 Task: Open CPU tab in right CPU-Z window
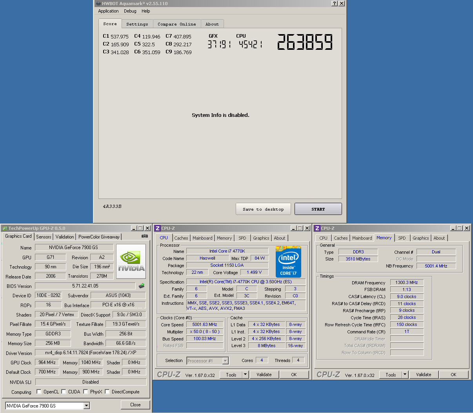pos(324,238)
